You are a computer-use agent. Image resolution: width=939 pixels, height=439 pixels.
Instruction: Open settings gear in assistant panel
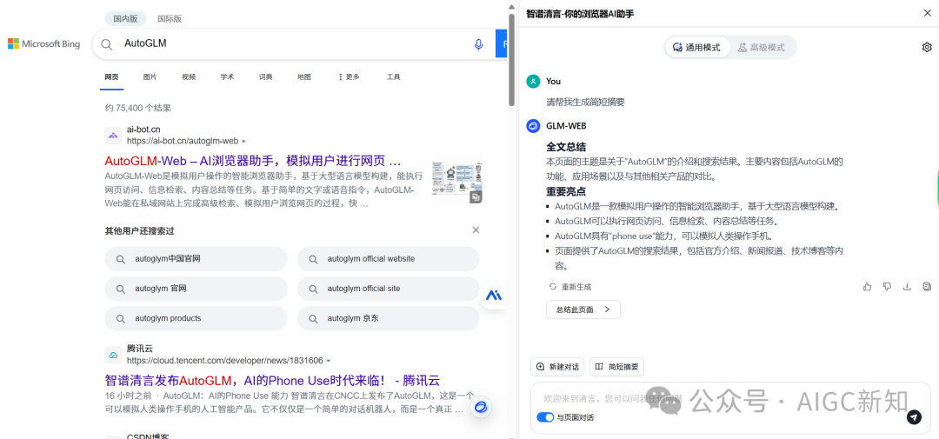coord(927,47)
